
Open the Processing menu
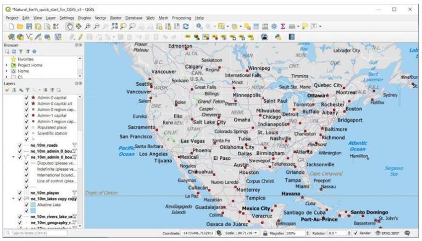click(x=181, y=18)
